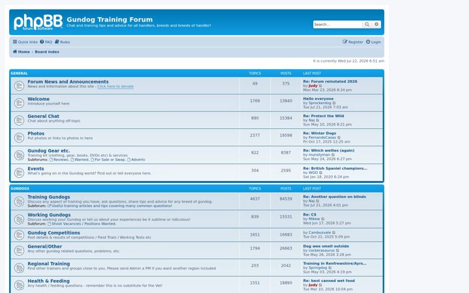469x293 pixels.
Task: Open 'Re: Forum reinstated 2026' last post
Action: 330,81
